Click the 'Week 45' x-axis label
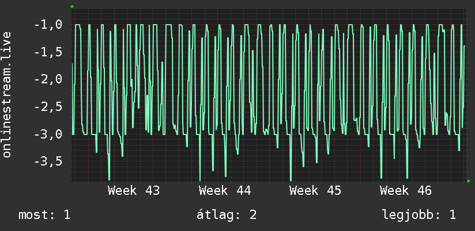The image size is (475, 231). point(315,191)
